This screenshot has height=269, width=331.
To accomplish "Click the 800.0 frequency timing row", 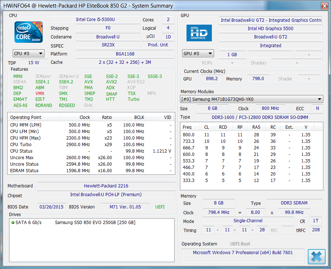I will (x=251, y=135).
